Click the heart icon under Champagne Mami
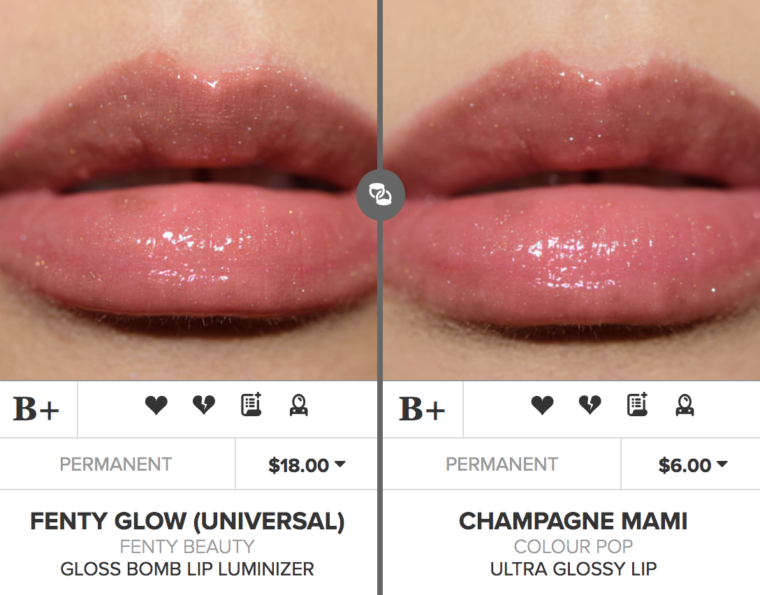Screen dimensions: 760x595 (x=542, y=405)
